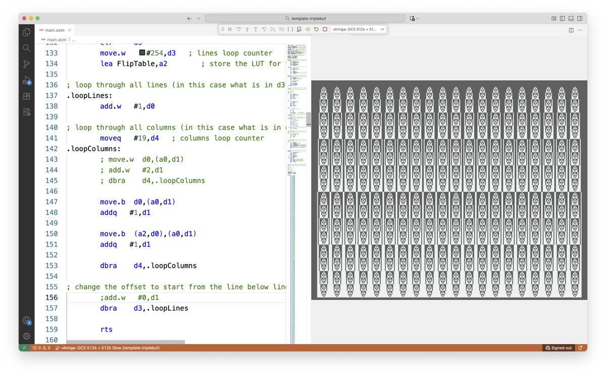Click the moveq instruction on line 141
This screenshot has height=376, width=606.
point(111,138)
